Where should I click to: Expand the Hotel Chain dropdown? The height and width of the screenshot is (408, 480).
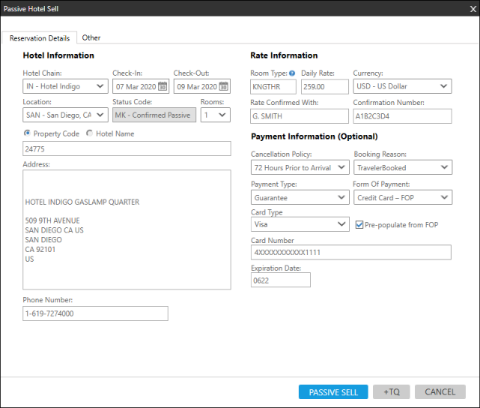65,86
